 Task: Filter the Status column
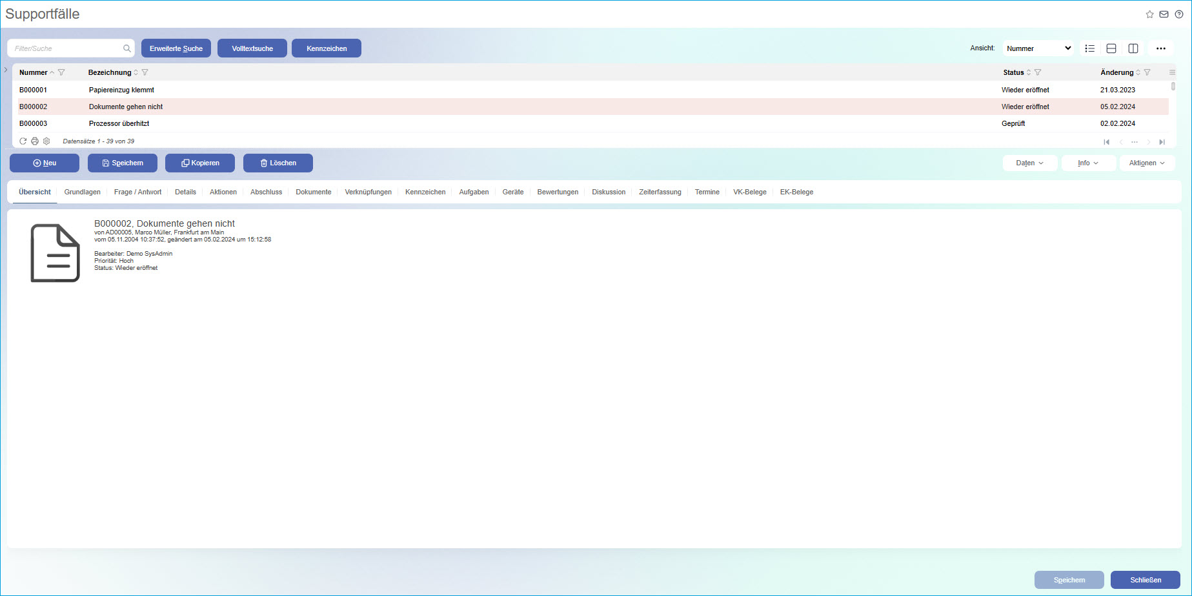(x=1038, y=72)
